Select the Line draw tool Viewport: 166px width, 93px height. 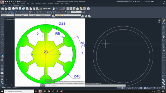coord(2,20)
